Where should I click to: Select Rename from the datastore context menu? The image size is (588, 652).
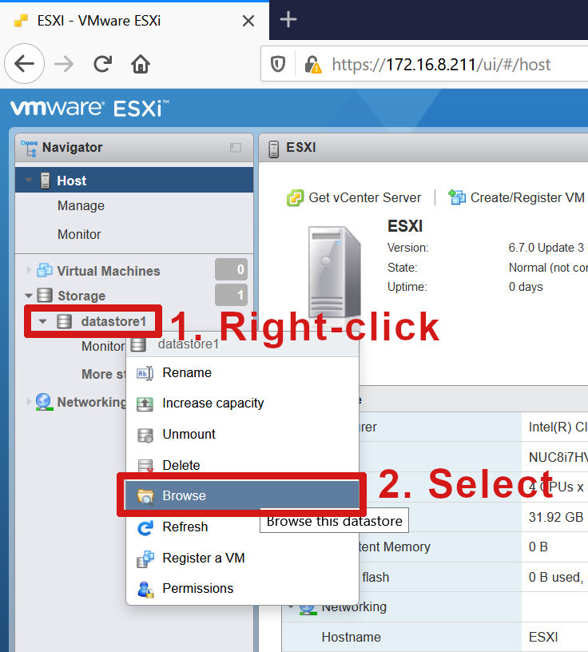tap(242, 373)
